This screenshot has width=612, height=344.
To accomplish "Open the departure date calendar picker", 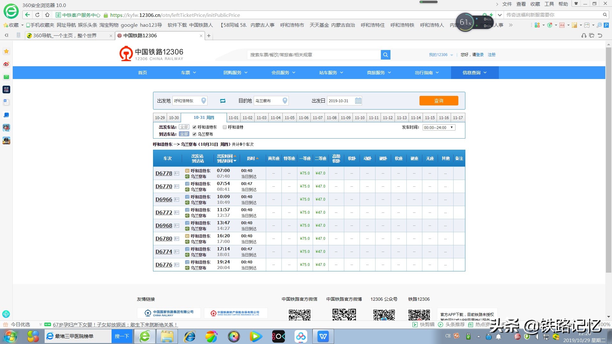I will coord(358,101).
